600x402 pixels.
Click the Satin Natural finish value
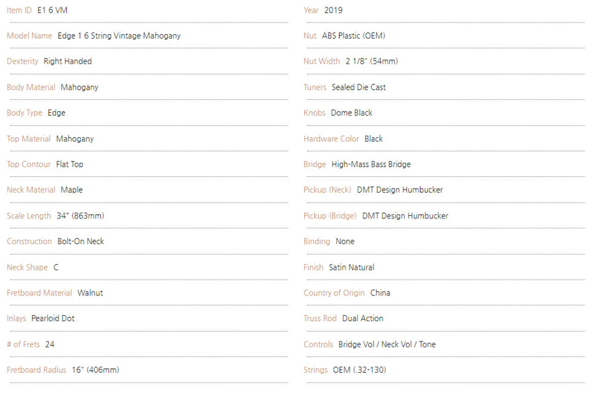(x=351, y=267)
